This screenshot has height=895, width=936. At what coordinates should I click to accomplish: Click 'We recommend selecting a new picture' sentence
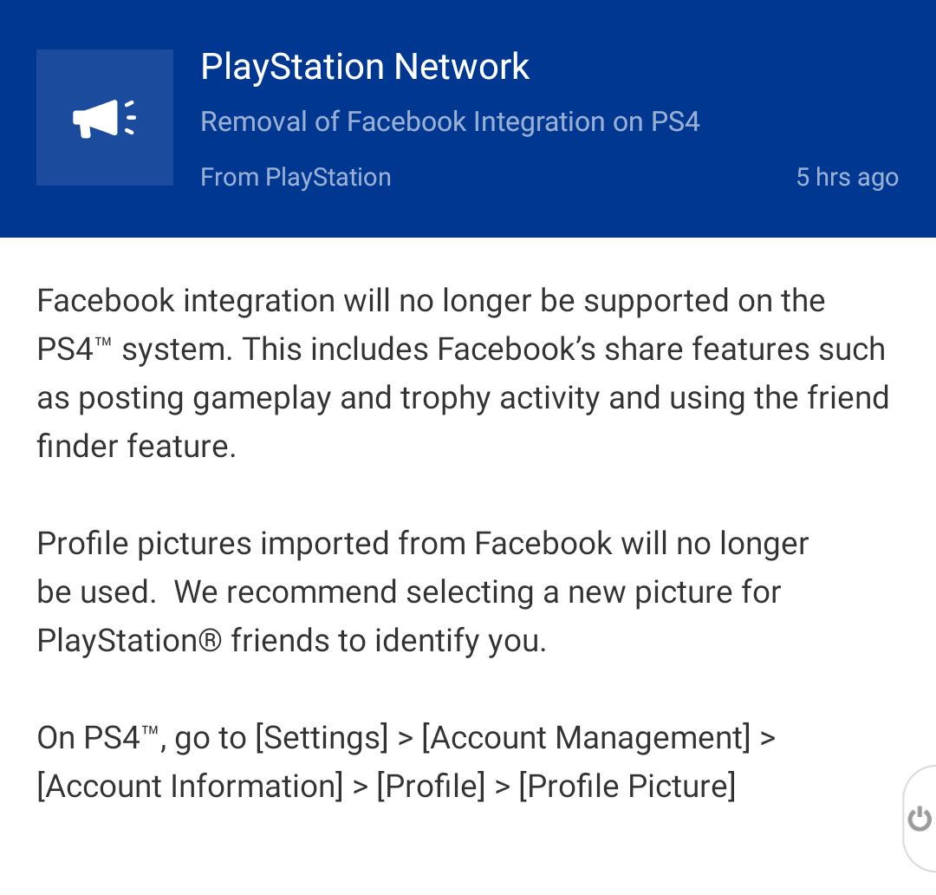(477, 591)
